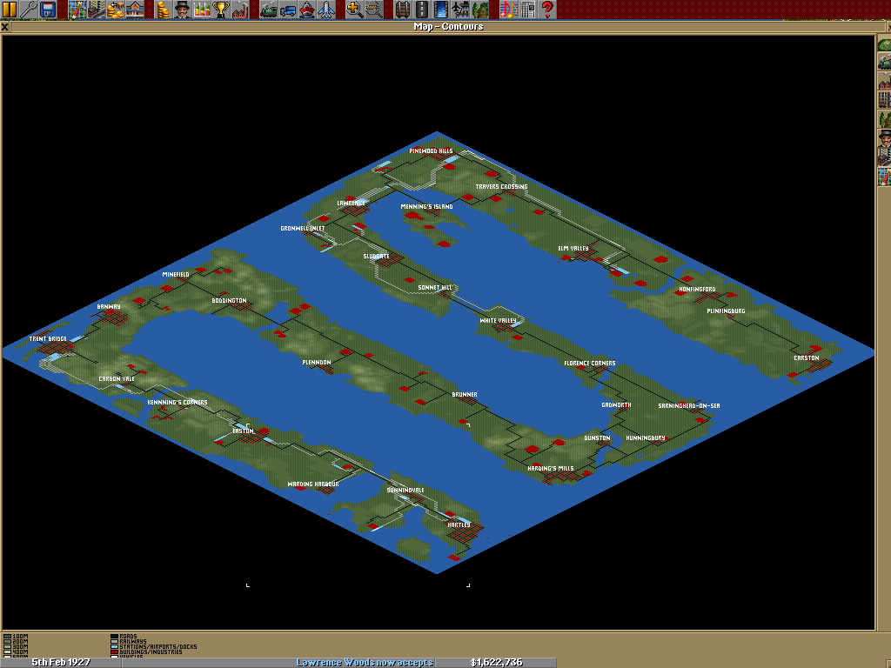Zoom in with the magnifier plus icon

click(355, 9)
